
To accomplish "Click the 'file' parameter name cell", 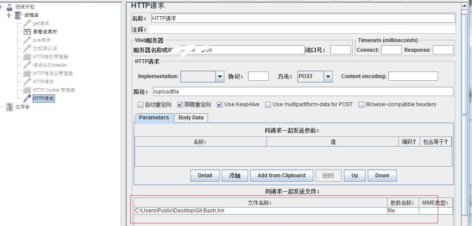I will pyautogui.click(x=403, y=211).
